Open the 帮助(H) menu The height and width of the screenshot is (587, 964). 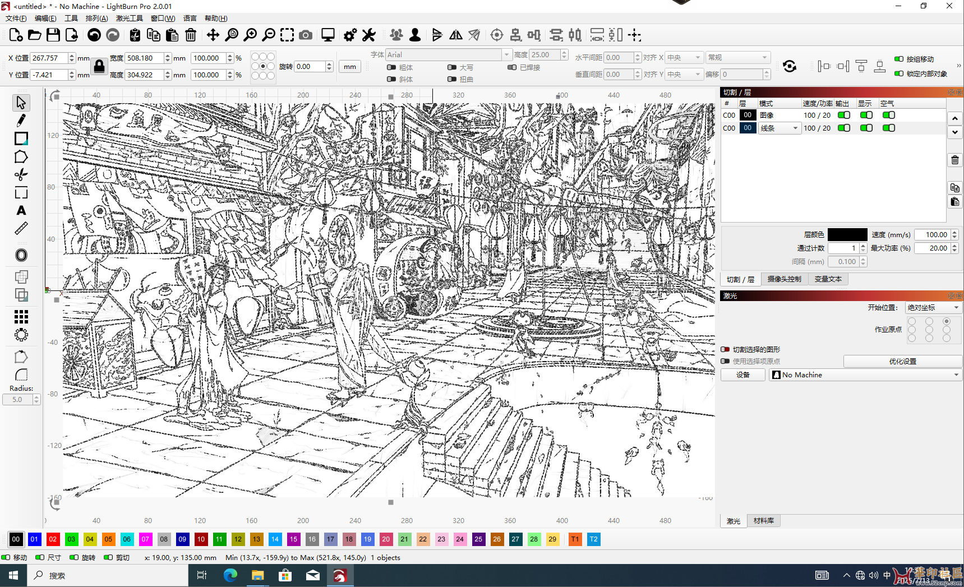point(216,18)
